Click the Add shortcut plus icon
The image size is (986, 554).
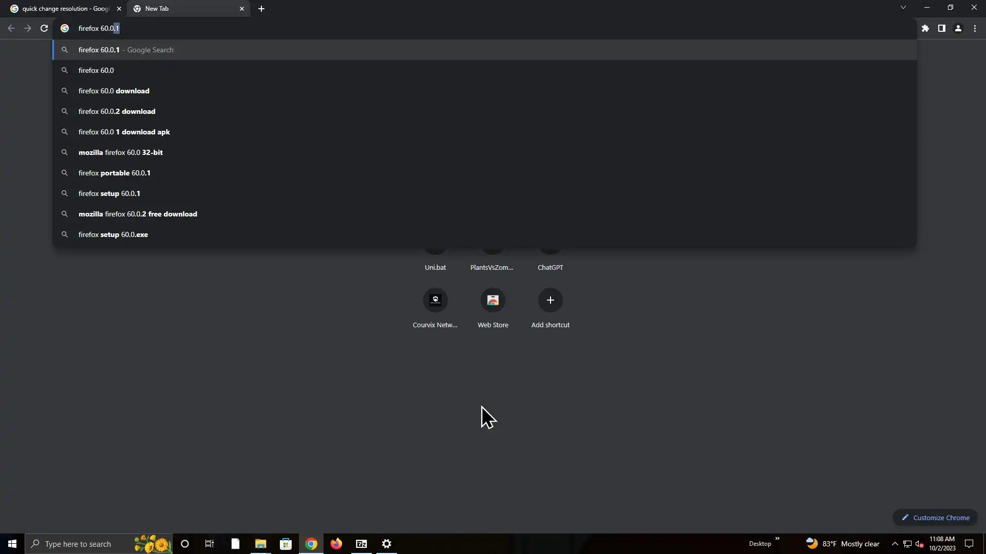click(550, 300)
